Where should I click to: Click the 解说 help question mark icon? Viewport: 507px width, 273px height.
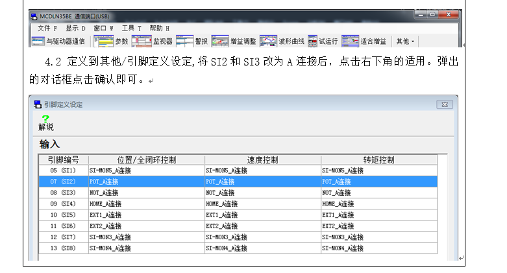coord(45,118)
